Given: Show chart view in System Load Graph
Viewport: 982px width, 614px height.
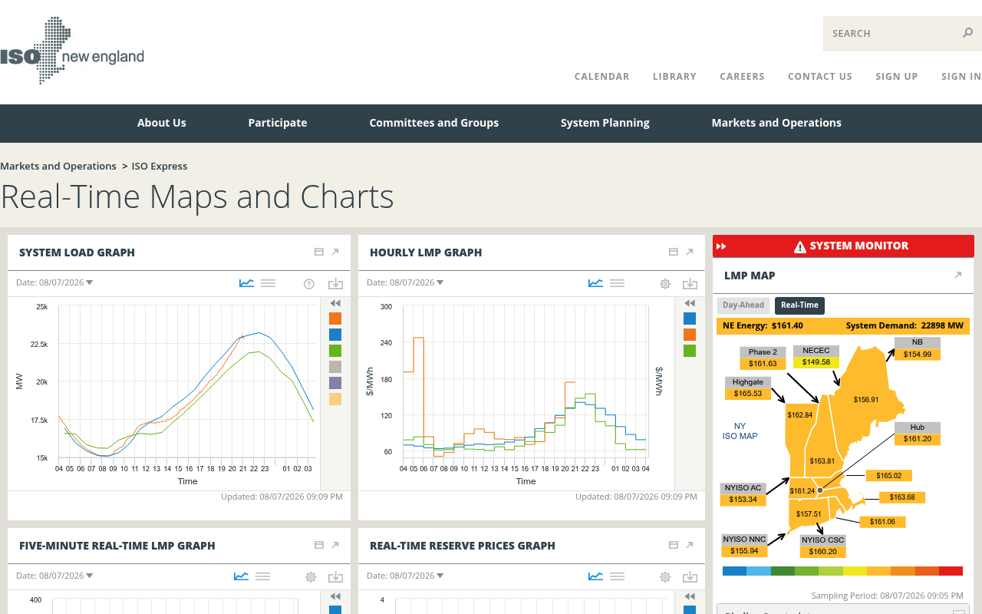Looking at the screenshot, I should click(246, 283).
